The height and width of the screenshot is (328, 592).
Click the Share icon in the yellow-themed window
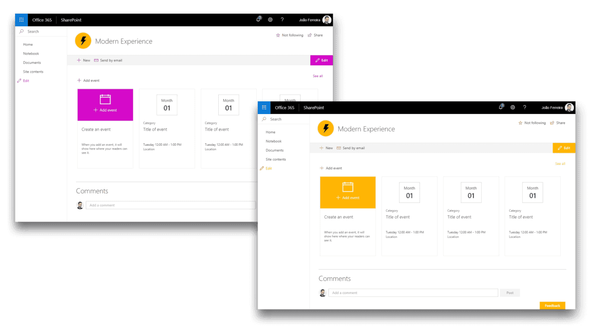[x=552, y=123]
